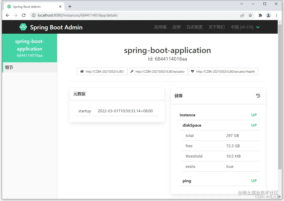Image resolution: width=284 pixels, height=201 pixels.
Task: Click the home icon in service URL button
Action: click(82, 71)
